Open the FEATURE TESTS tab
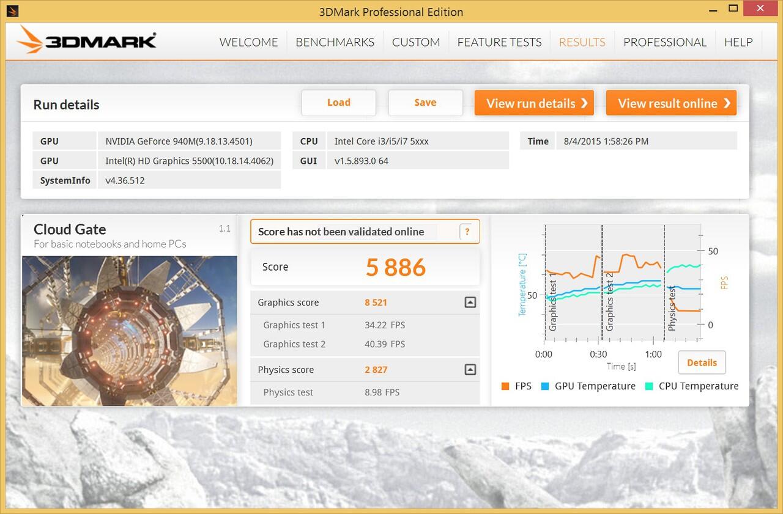This screenshot has width=783, height=514. tap(499, 42)
